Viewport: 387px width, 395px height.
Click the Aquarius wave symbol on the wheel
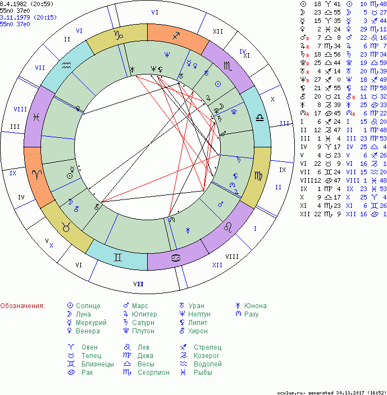click(67, 65)
